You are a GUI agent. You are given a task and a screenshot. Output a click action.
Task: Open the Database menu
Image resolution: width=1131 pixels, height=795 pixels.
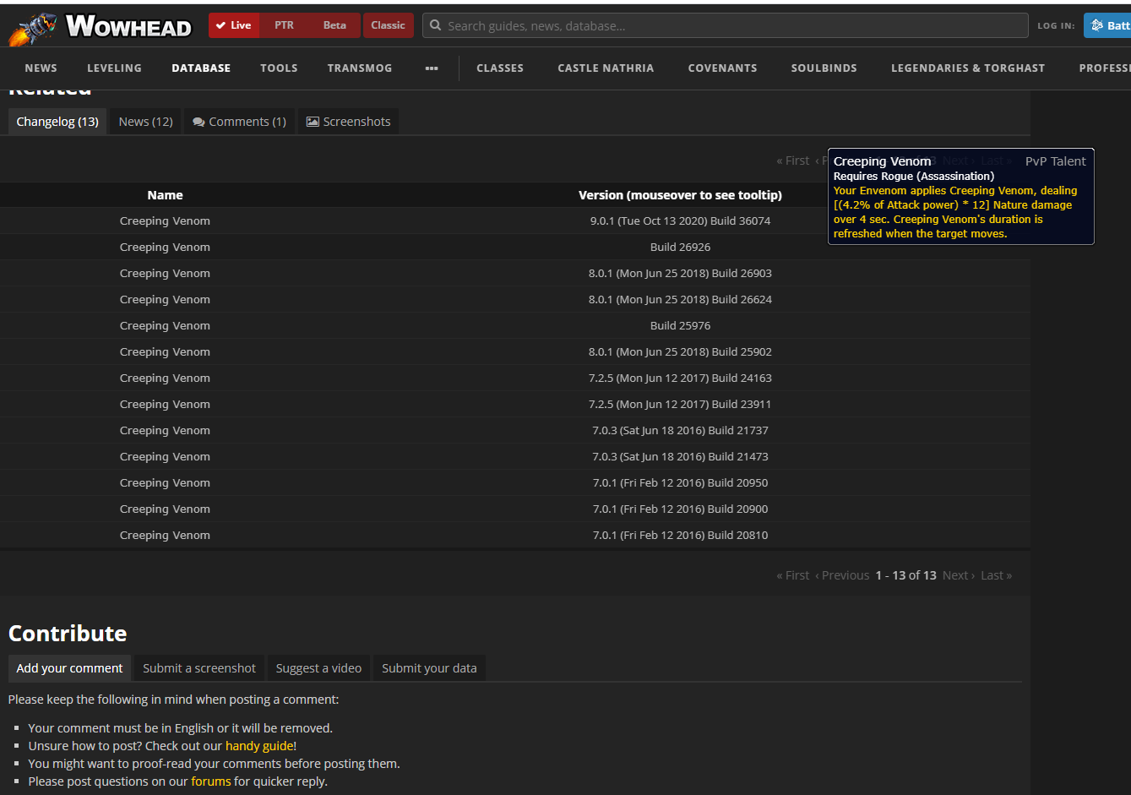pos(201,68)
